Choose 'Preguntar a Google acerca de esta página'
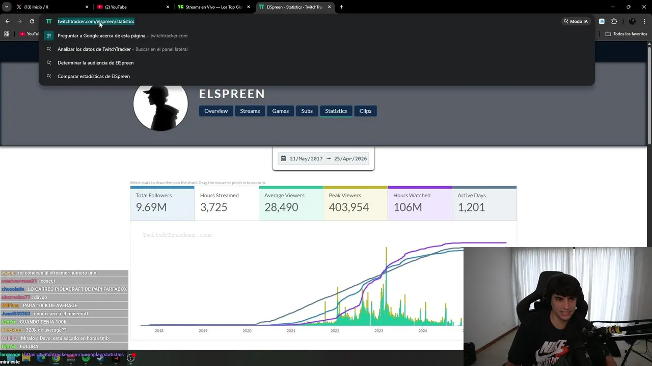This screenshot has width=652, height=366. 316,36
